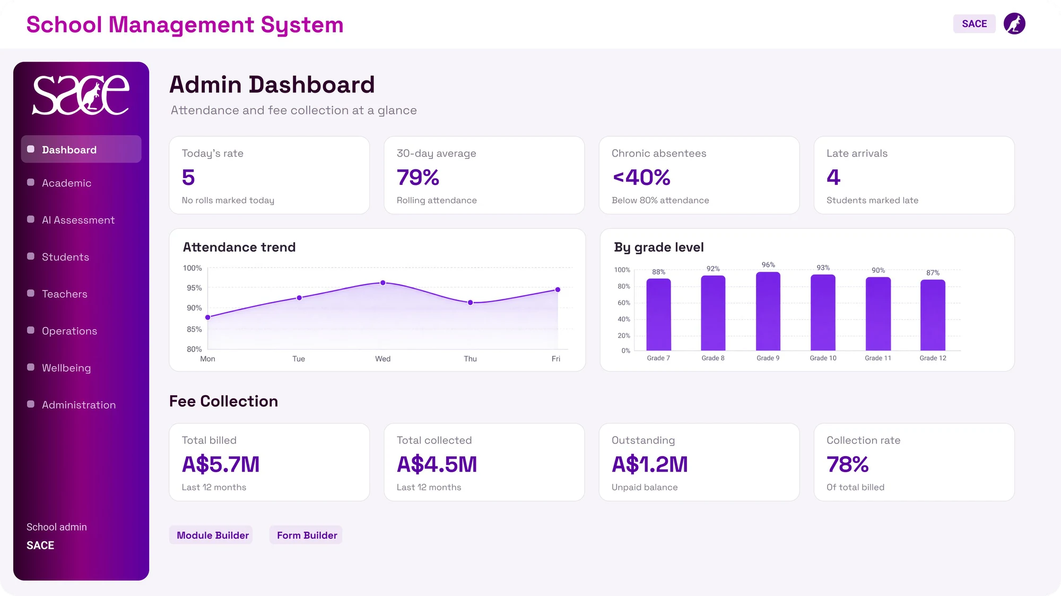The image size is (1061, 596).
Task: Click the sace logo in sidebar
Action: [x=81, y=95]
